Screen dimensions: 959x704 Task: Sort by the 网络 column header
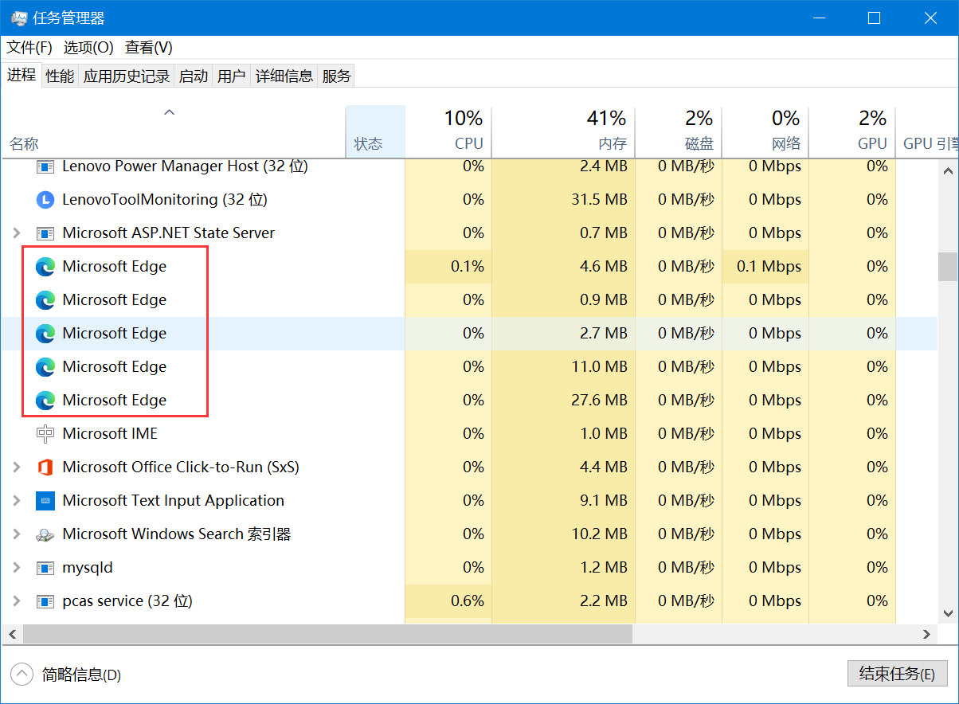(765, 132)
